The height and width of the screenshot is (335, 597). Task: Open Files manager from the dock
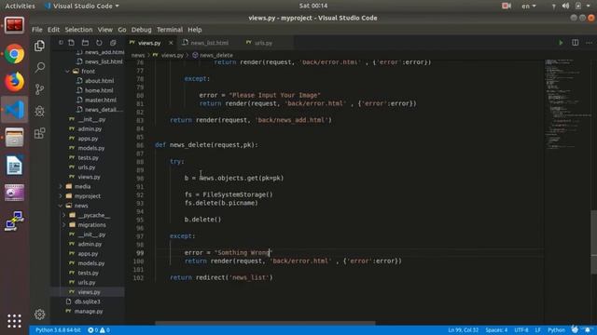tap(15, 138)
